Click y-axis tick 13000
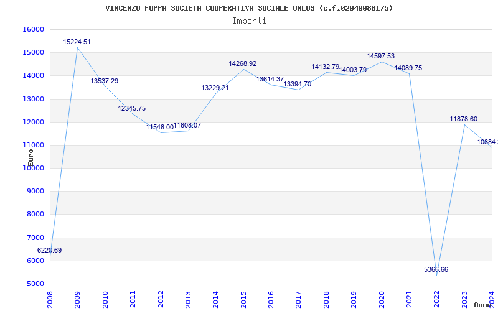 pyautogui.click(x=33, y=99)
